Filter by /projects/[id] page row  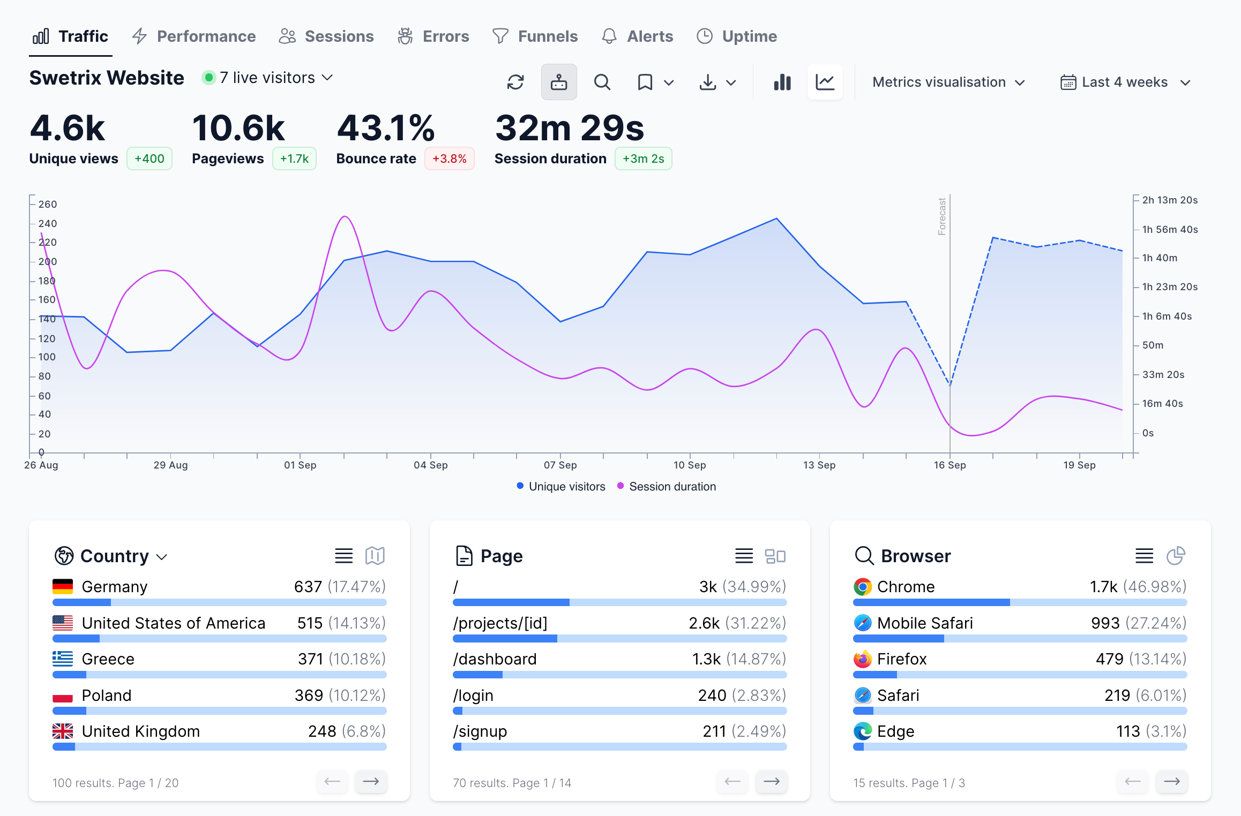pos(620,628)
